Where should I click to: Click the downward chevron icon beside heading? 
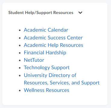[80, 13]
